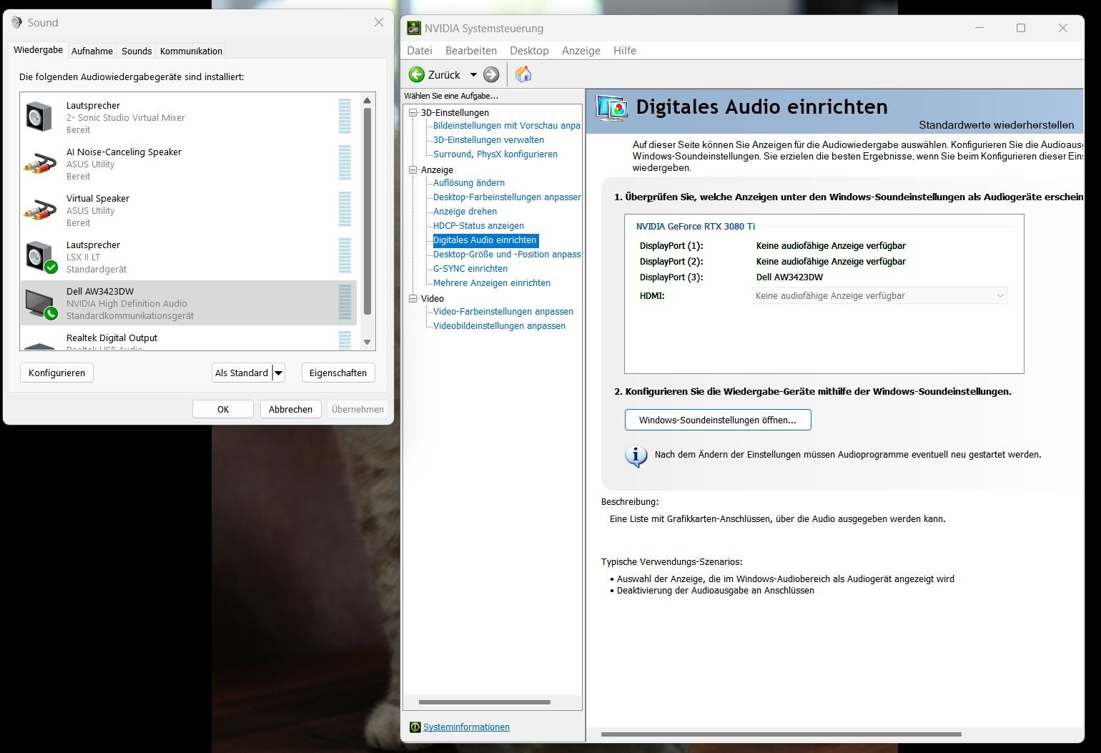Collapse the Anzeige tree node
This screenshot has height=753, width=1101.
(413, 169)
